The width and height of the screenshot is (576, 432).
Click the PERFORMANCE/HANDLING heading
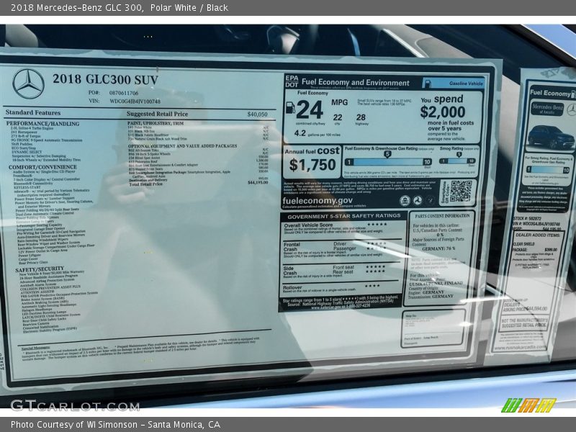pyautogui.click(x=42, y=123)
